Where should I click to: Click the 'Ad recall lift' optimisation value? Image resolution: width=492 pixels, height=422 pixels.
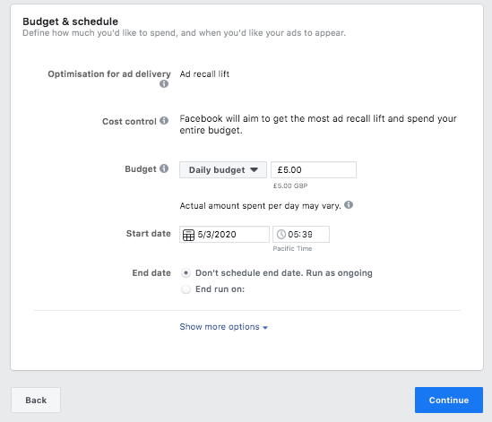[x=204, y=74]
